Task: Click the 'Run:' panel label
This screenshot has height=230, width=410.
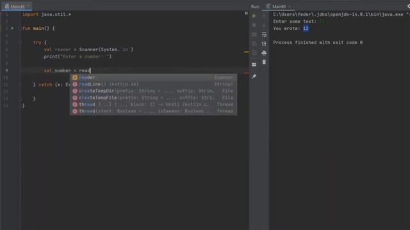Action: (x=255, y=6)
